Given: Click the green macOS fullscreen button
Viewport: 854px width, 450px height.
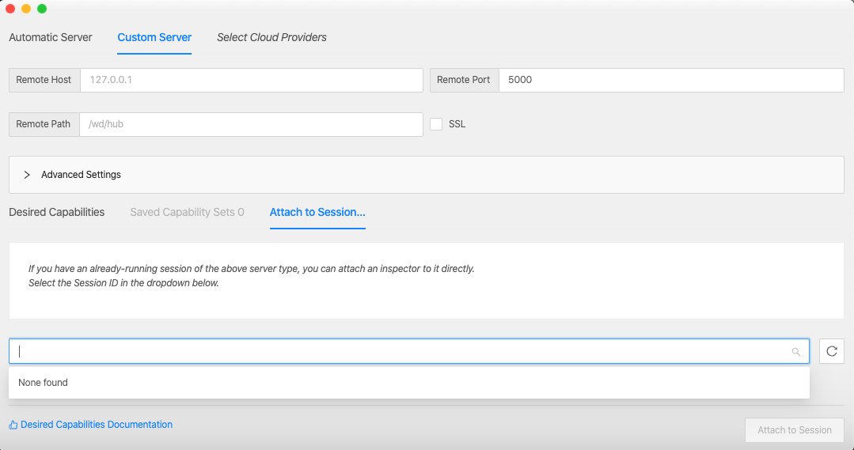Looking at the screenshot, I should (42, 9).
